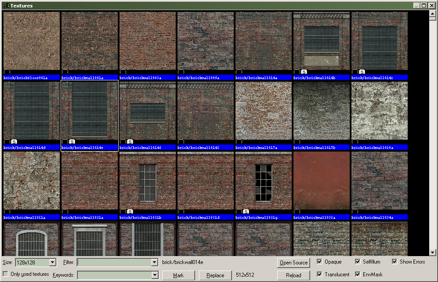438x282 pixels.
Task: Enable the Only used textures checkbox
Action: [x=6, y=274]
